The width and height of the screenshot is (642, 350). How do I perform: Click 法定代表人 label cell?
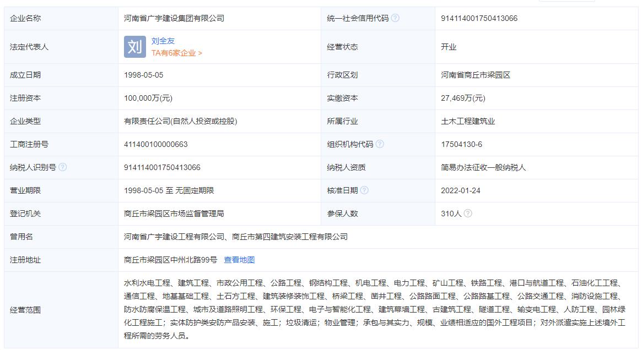point(61,47)
